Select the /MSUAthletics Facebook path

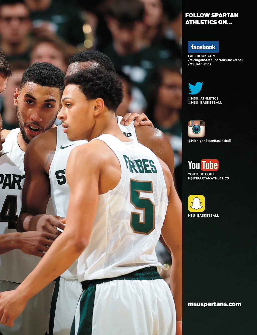click(200, 64)
